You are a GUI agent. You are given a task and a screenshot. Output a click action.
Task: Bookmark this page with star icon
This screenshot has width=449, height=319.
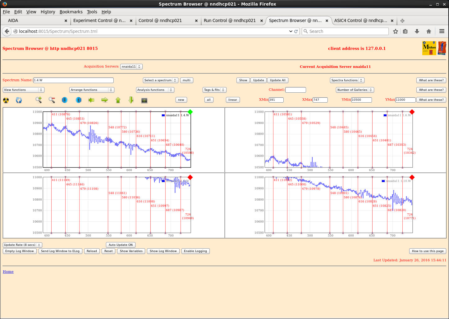(x=395, y=31)
